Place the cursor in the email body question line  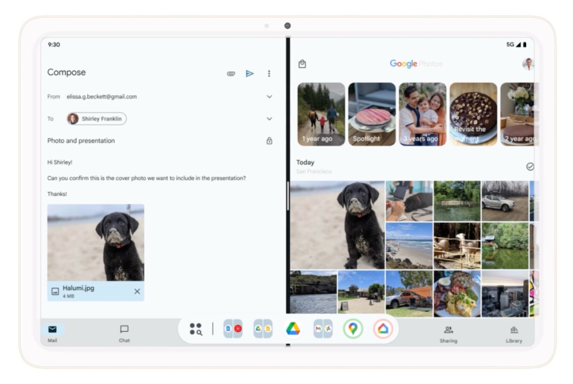pyautogui.click(x=147, y=178)
